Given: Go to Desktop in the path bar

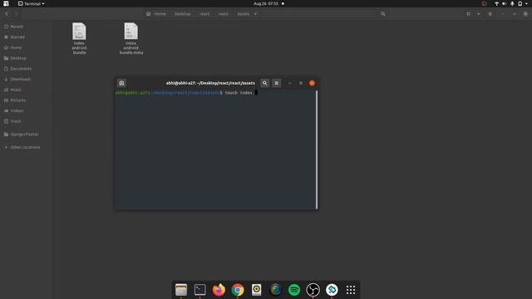Looking at the screenshot, I should pyautogui.click(x=183, y=14).
